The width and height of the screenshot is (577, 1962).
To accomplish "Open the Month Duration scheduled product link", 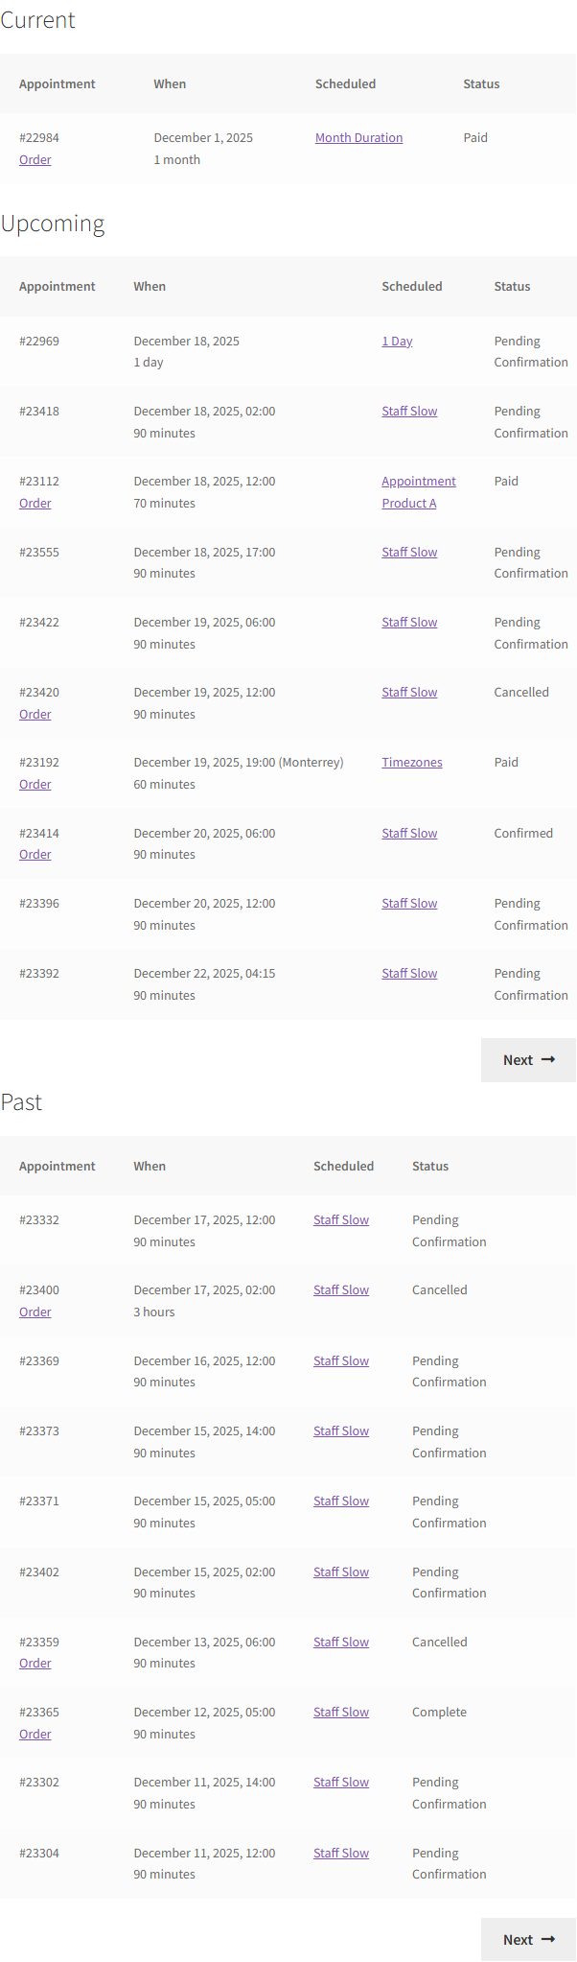I will click(358, 137).
